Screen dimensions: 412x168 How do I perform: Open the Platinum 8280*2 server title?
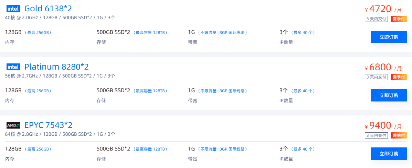[56, 67]
